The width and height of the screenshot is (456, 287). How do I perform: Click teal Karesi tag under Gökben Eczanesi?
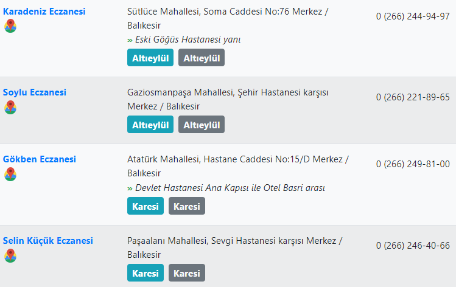point(146,206)
